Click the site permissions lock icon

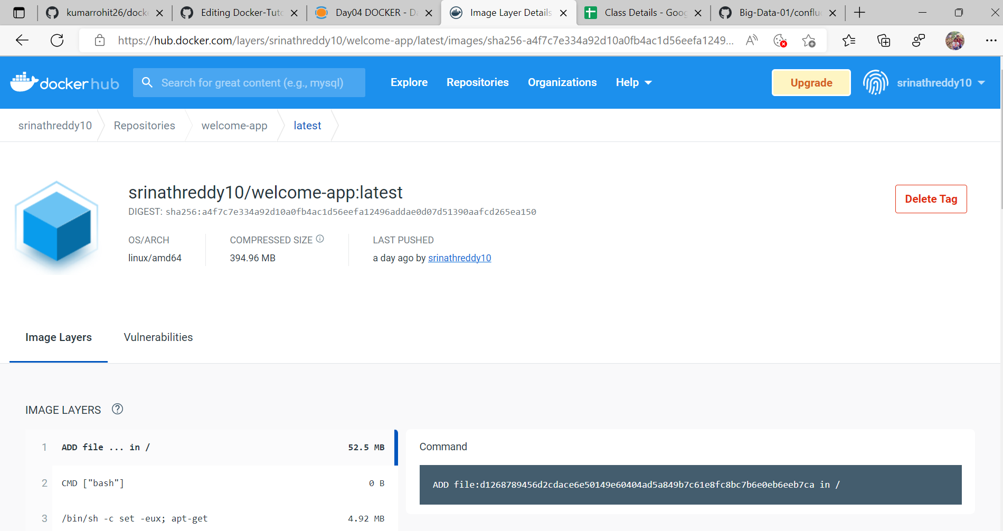[100, 40]
